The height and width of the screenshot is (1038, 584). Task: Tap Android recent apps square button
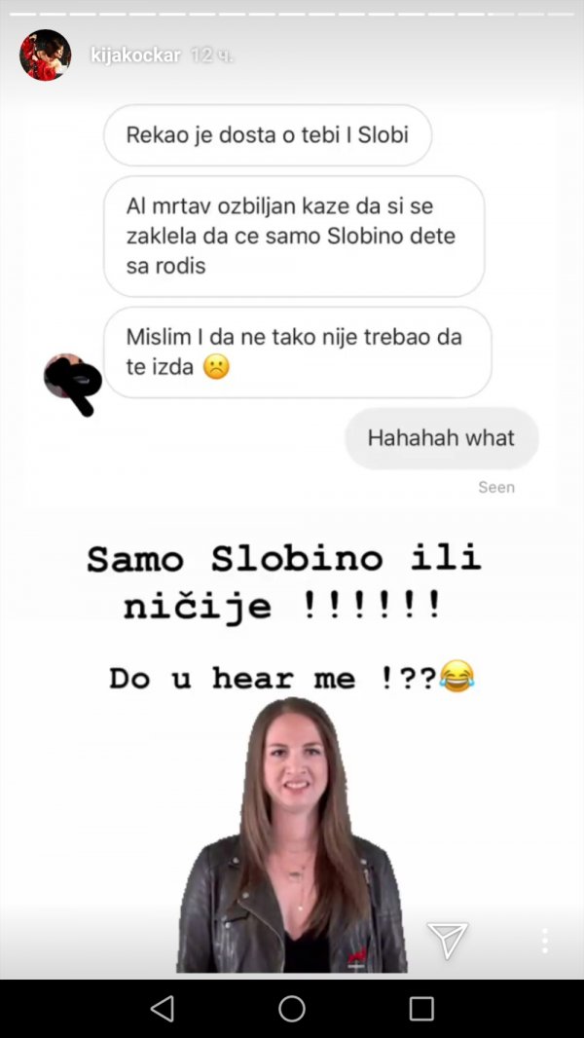pos(421,1009)
